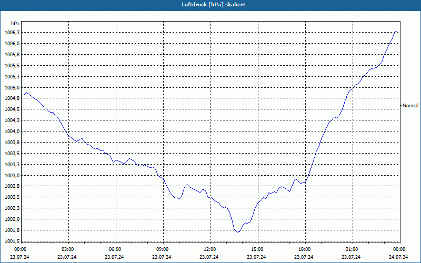Click the 1001,5 y-axis value
Viewport: 421px width, 263px height.
12,241
